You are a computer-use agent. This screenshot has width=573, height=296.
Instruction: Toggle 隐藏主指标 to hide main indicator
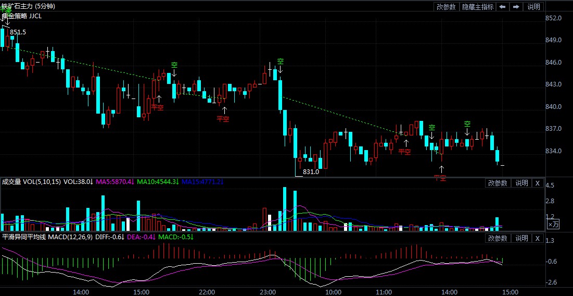[x=478, y=7]
